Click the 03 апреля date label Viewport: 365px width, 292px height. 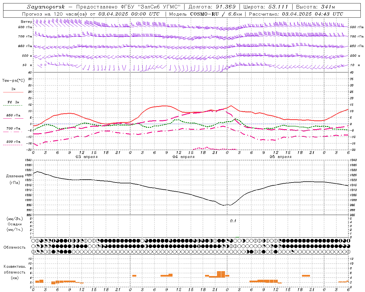click(x=86, y=157)
